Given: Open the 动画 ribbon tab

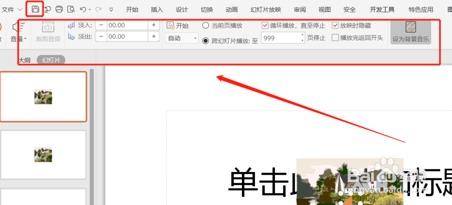Looking at the screenshot, I should coord(232,9).
